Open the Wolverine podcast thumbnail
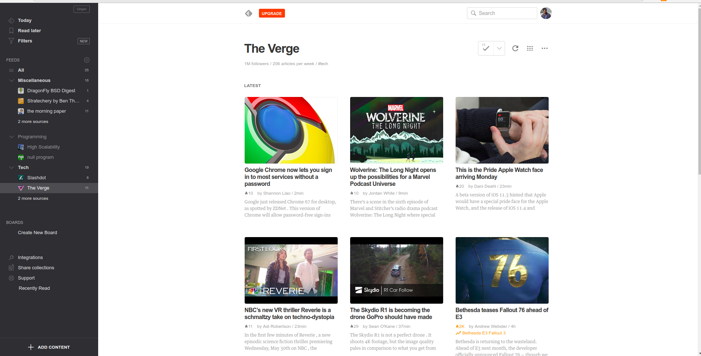Image resolution: width=701 pixels, height=356 pixels. [397, 130]
